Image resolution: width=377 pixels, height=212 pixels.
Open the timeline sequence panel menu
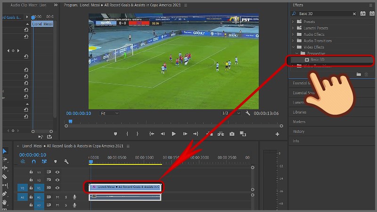click(128, 146)
